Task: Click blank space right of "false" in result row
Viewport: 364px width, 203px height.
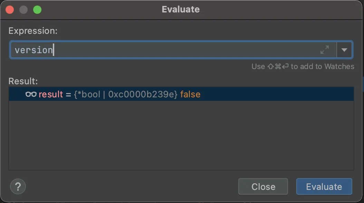Action: click(x=276, y=94)
